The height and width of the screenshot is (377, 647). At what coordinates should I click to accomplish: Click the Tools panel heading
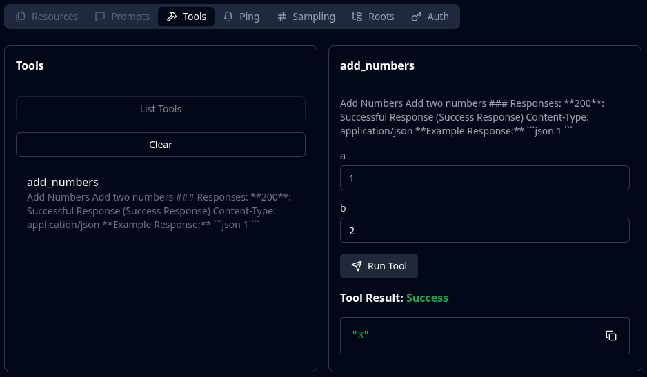point(30,65)
